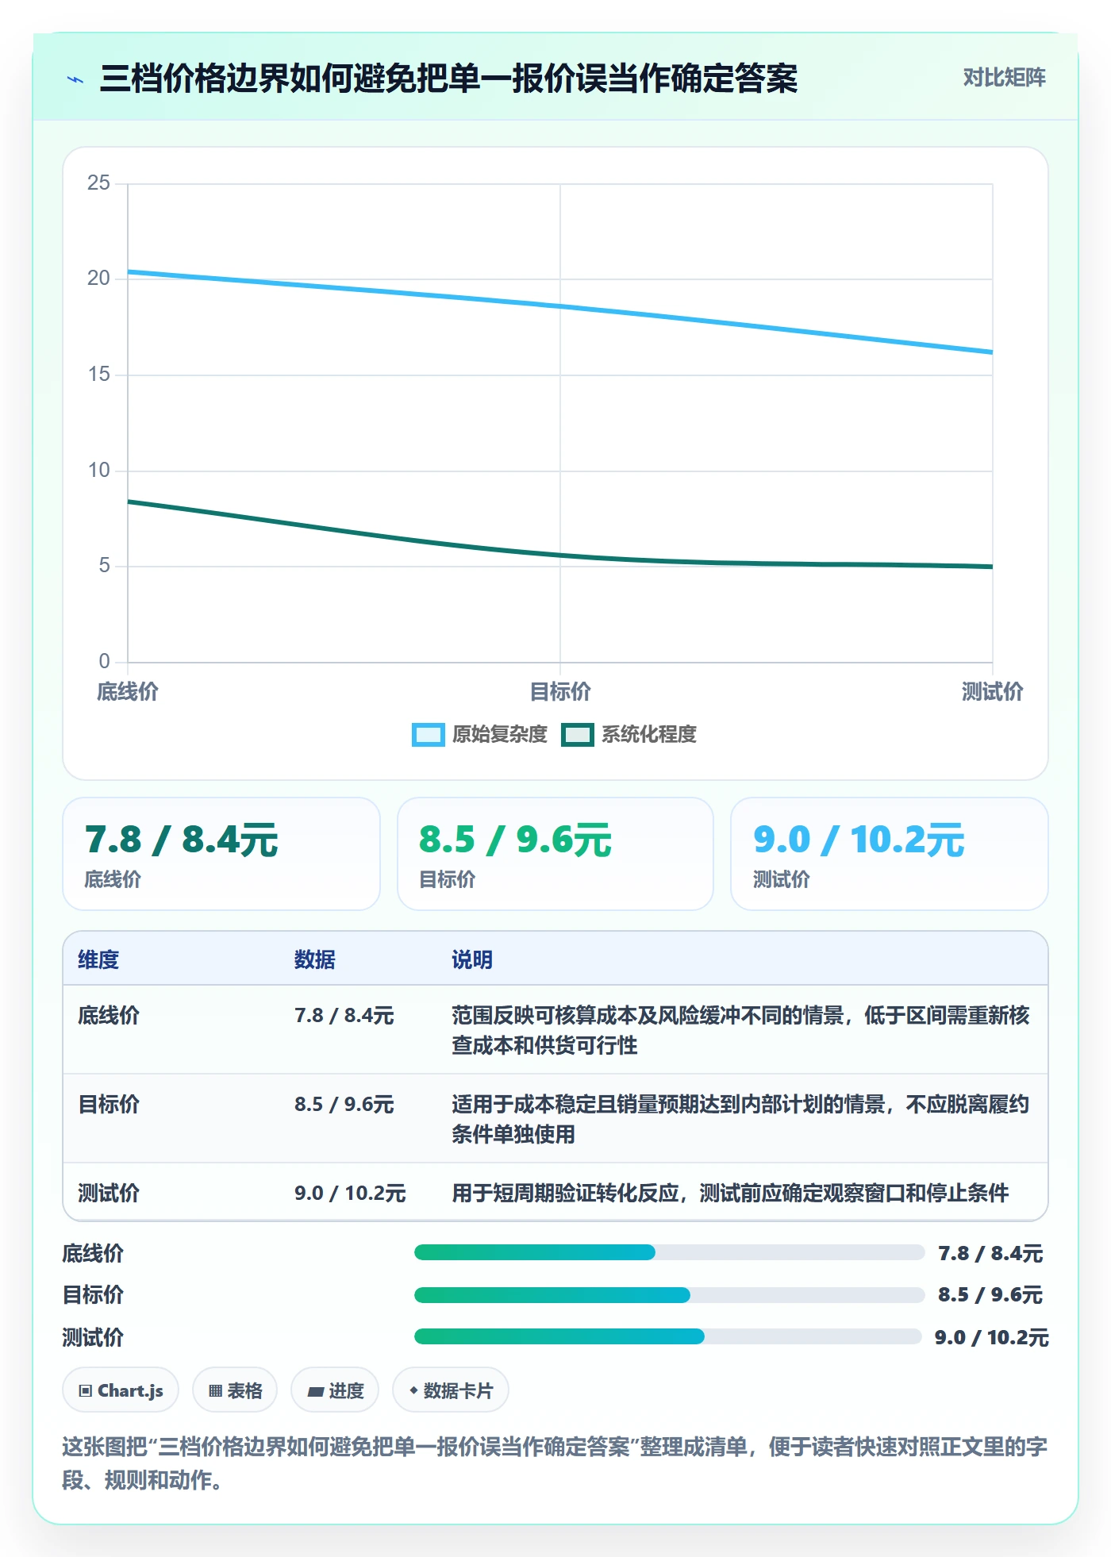Click table cell 7.8 / 8.4元
This screenshot has height=1557, width=1111.
pyautogui.click(x=344, y=1016)
